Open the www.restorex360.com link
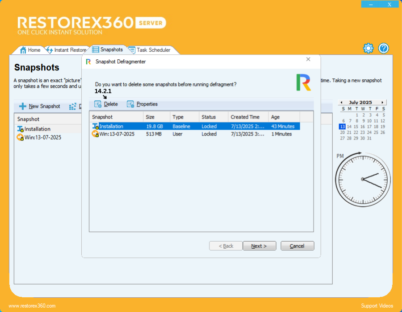 point(32,306)
